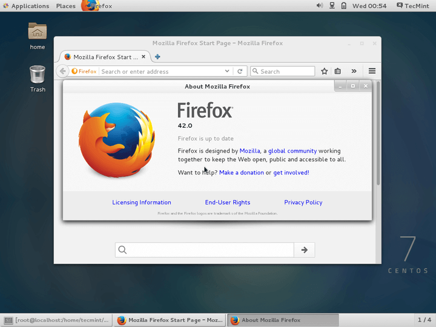Open the Mozilla link

249,151
